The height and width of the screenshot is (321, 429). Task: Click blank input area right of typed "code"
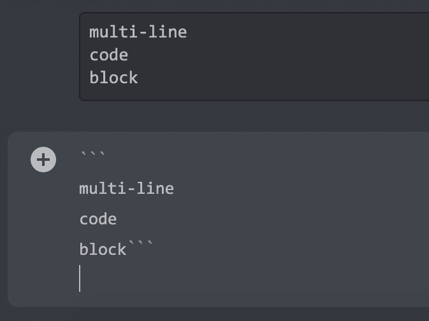[268, 219]
